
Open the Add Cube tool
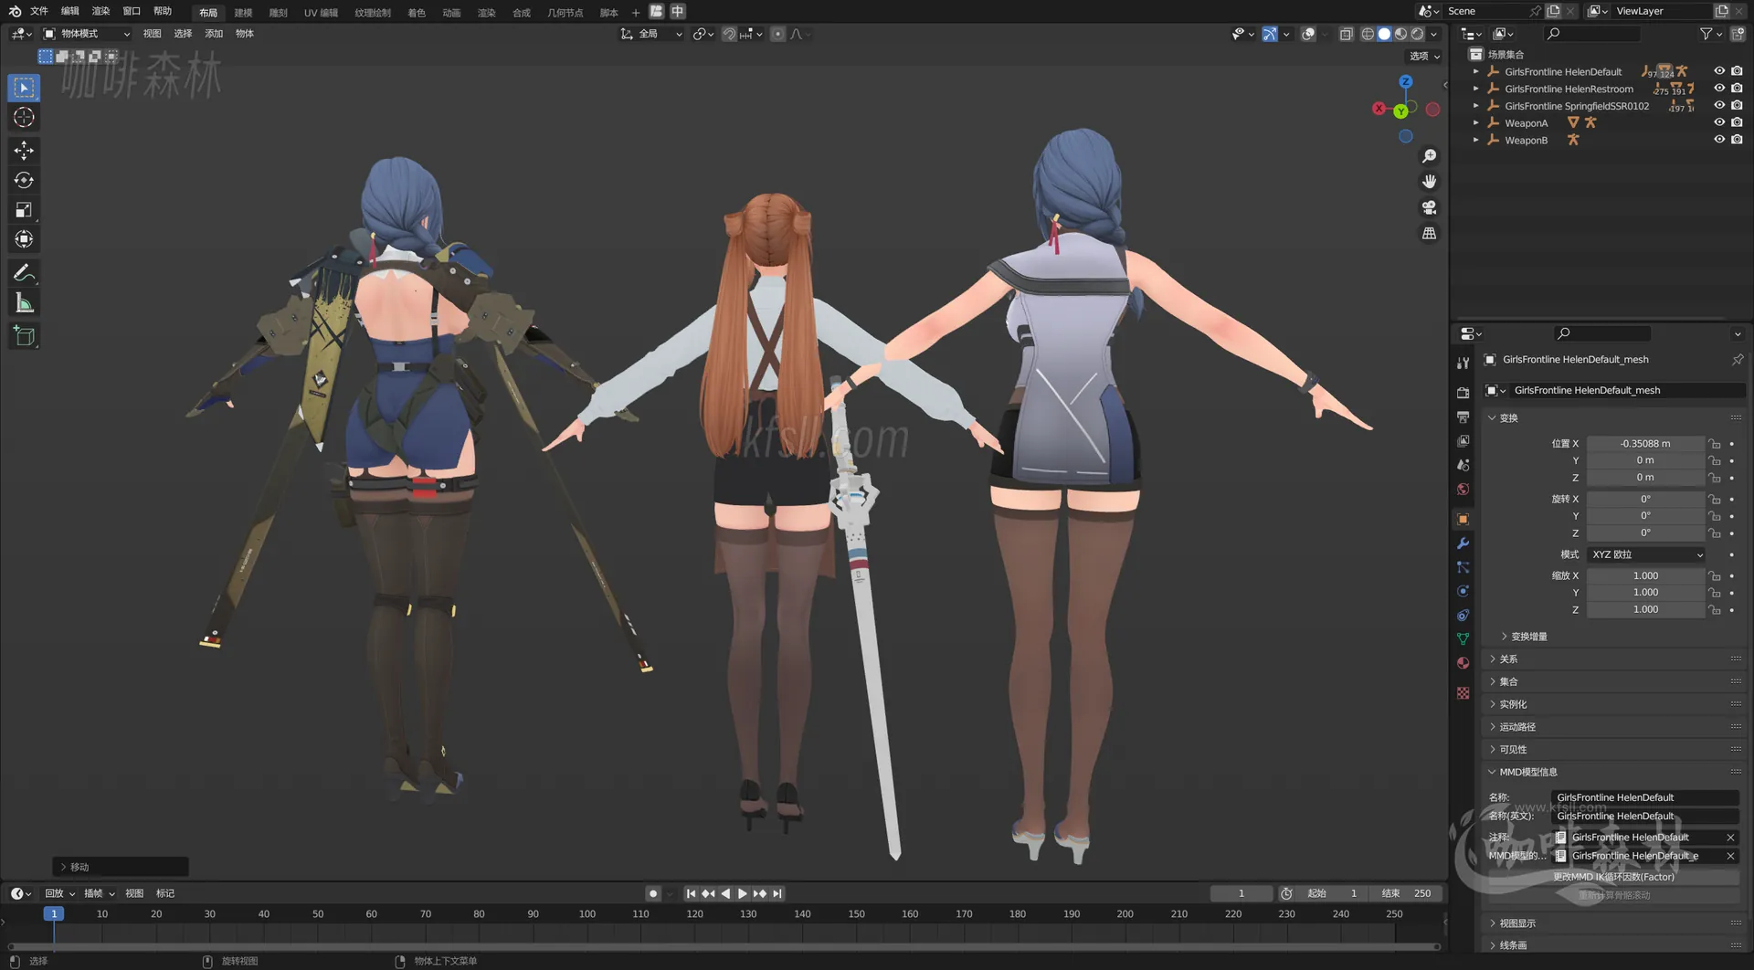pyautogui.click(x=23, y=335)
